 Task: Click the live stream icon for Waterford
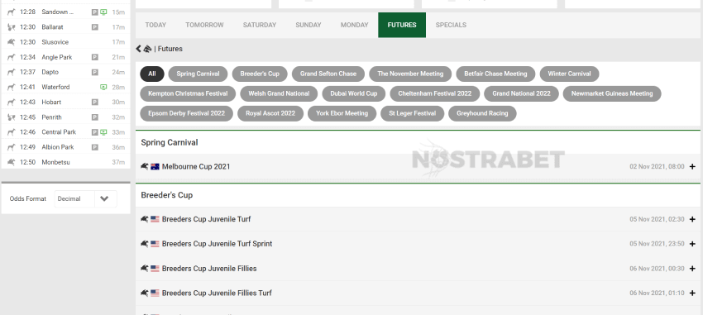[x=103, y=87]
